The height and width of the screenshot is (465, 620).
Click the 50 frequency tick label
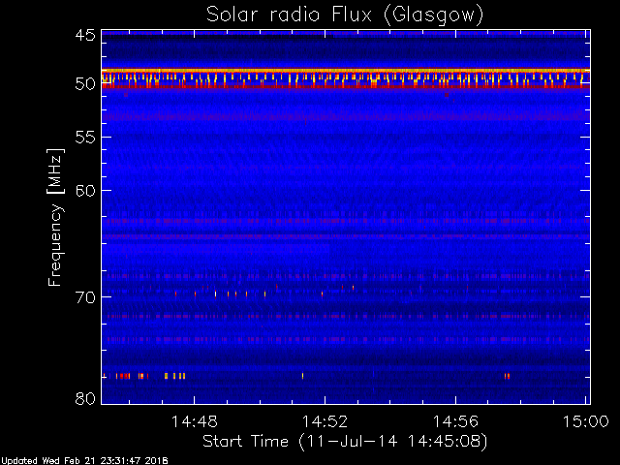85,84
